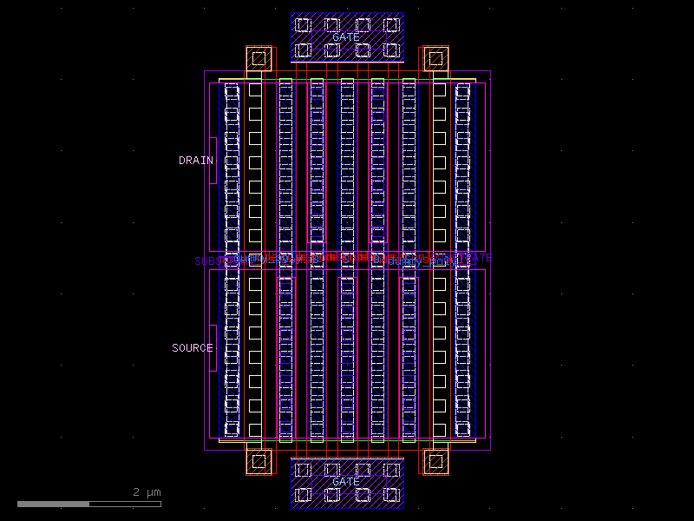Screen dimensions: 694x521
Task: Click the outer device boundary rectangle
Action: 206,260
